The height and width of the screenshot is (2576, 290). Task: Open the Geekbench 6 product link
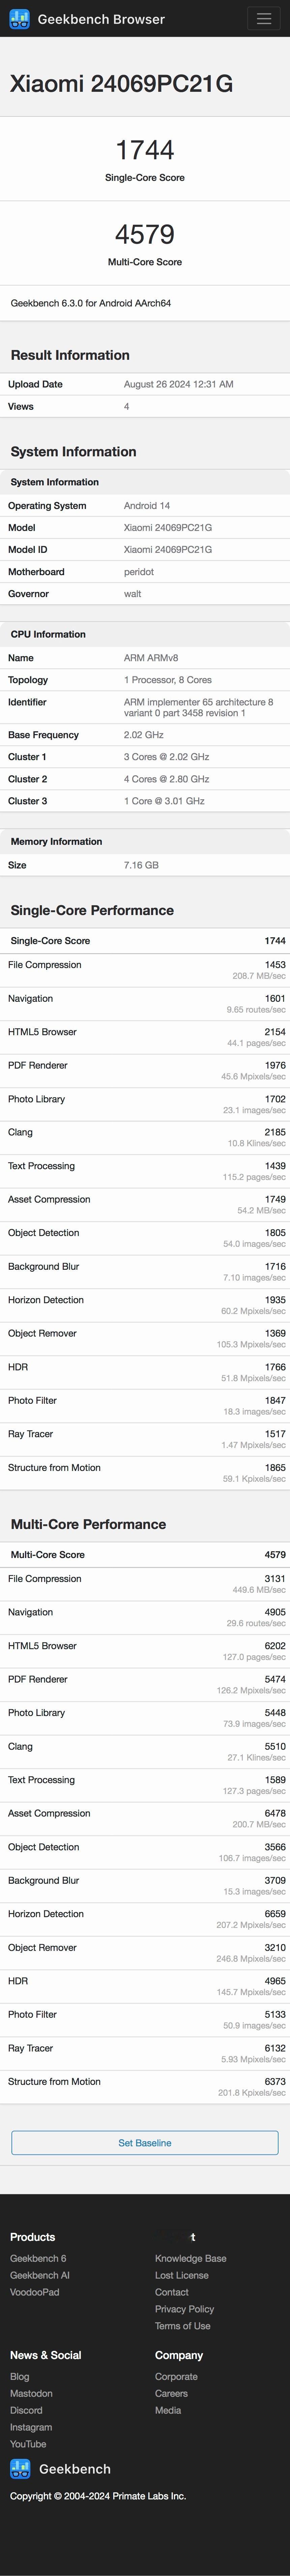point(38,2258)
